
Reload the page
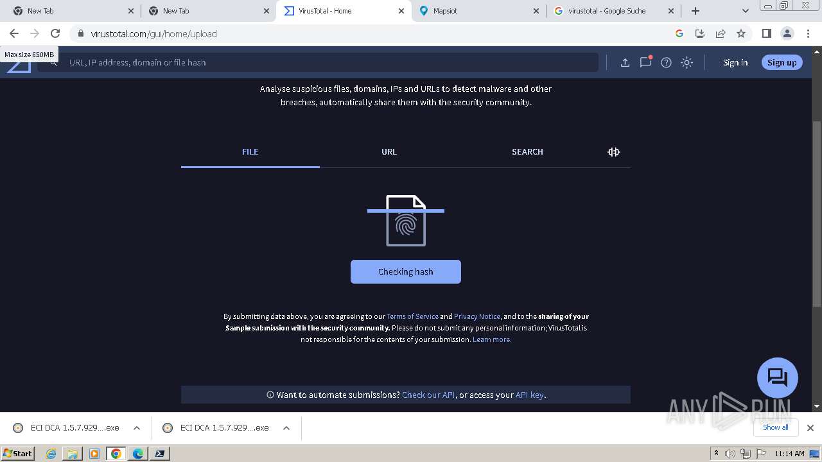pyautogui.click(x=55, y=33)
